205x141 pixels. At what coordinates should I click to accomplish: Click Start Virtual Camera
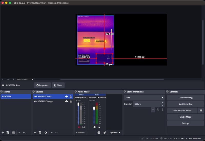click(182, 110)
